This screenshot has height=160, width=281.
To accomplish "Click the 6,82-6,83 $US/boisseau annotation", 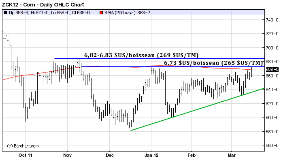I will click(x=141, y=55).
